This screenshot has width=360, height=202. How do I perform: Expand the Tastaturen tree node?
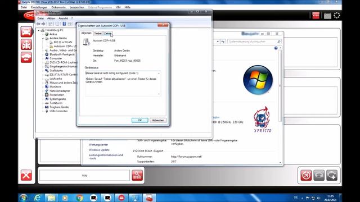tap(43, 103)
